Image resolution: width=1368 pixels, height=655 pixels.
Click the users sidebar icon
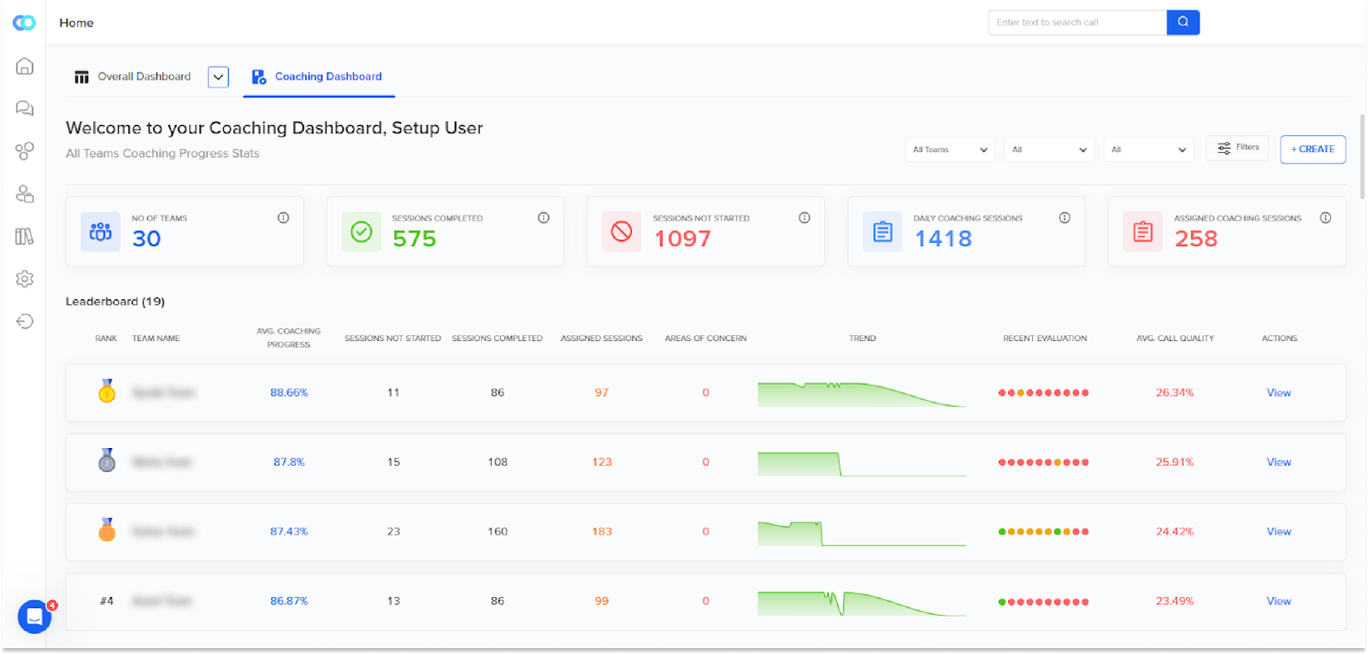[x=25, y=194]
